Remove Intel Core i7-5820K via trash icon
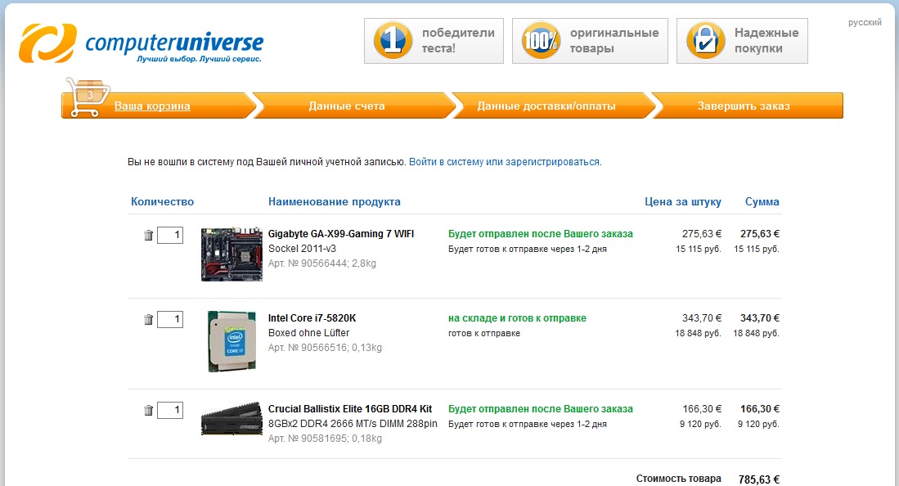Viewport: 899px width, 486px height. (149, 320)
